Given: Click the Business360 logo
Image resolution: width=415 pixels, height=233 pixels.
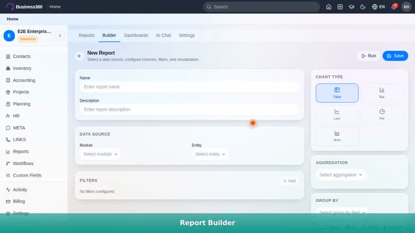Looking at the screenshot, I should click(x=25, y=6).
